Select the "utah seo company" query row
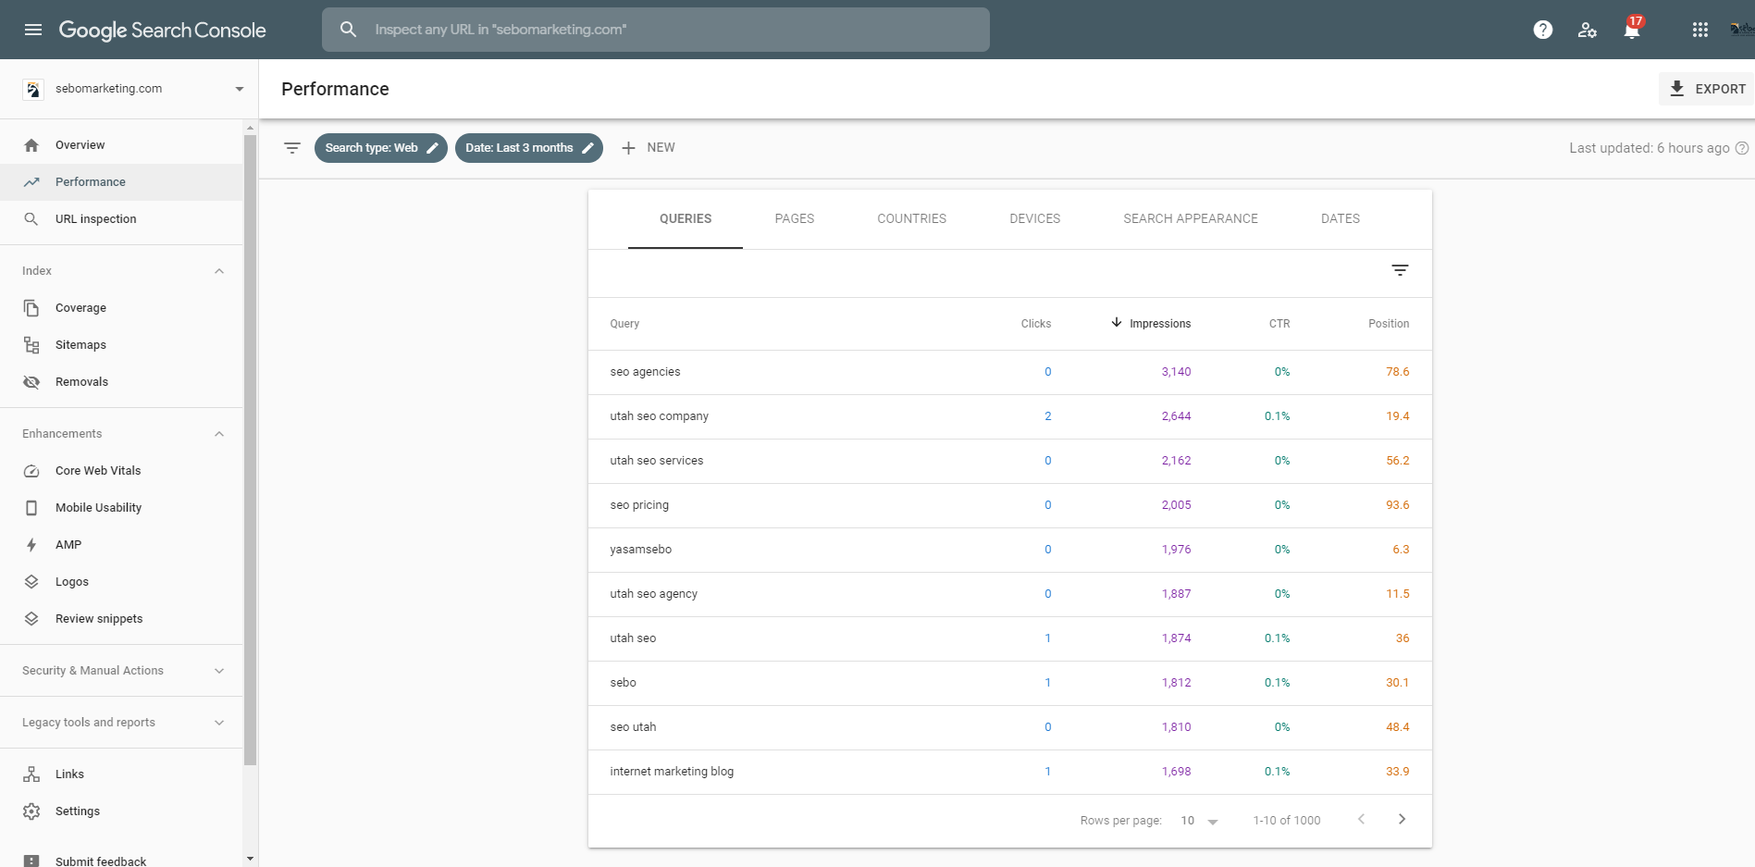 point(1010,416)
